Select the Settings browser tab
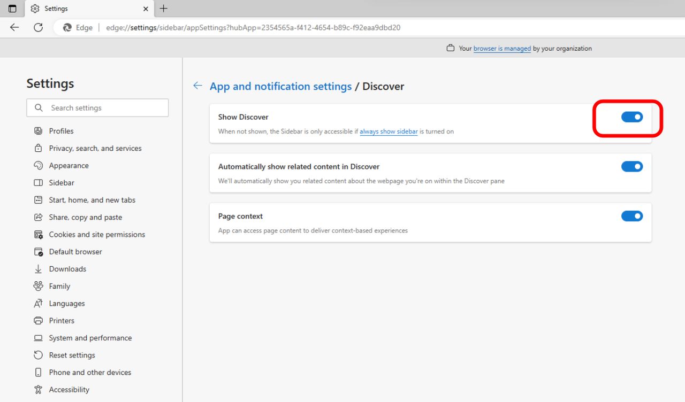This screenshot has height=402, width=685. [x=89, y=9]
